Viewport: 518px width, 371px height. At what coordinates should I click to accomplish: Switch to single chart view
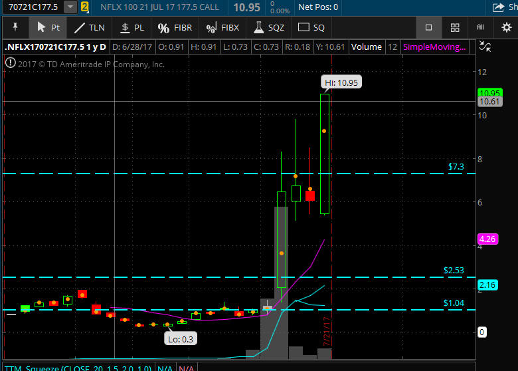(428, 28)
